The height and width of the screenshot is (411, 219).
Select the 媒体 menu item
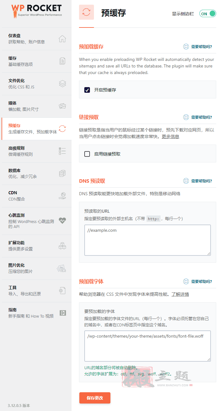pyautogui.click(x=36, y=106)
